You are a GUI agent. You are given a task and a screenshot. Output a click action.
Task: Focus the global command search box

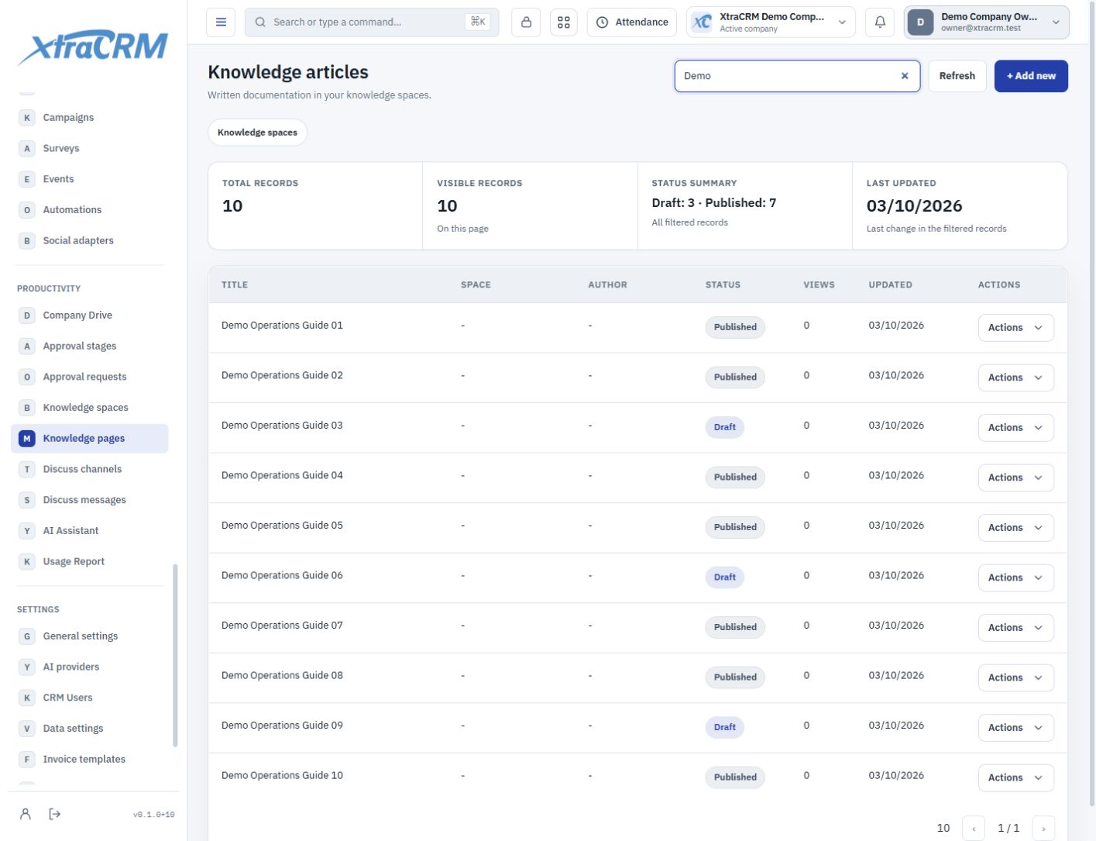pos(372,22)
